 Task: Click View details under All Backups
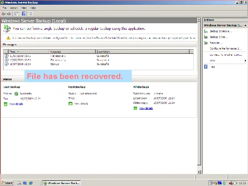click(146, 108)
